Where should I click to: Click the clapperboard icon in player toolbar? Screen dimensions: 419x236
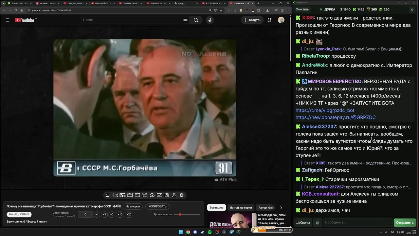(x=130, y=195)
